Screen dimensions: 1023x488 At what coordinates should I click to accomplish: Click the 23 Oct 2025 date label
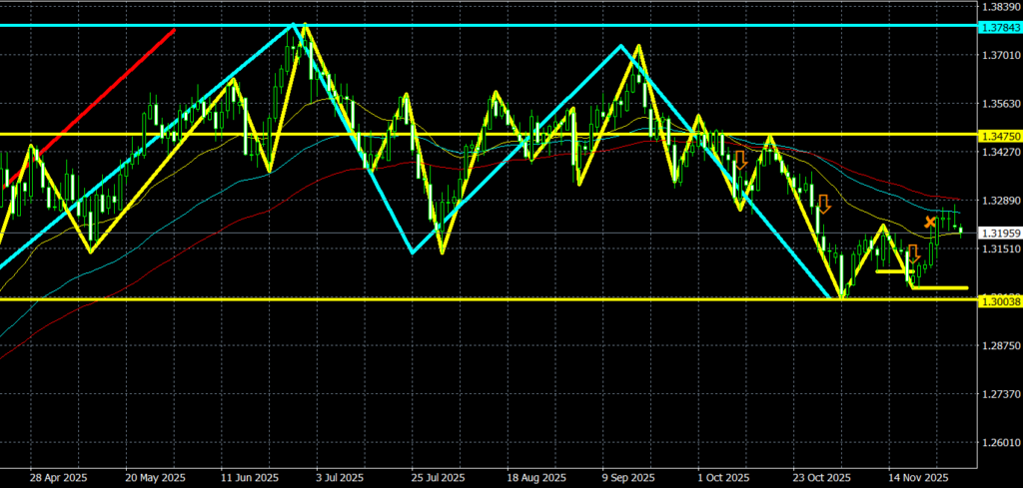tap(821, 477)
